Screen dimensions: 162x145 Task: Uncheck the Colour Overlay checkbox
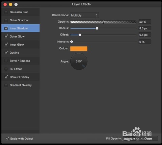coord(6,77)
